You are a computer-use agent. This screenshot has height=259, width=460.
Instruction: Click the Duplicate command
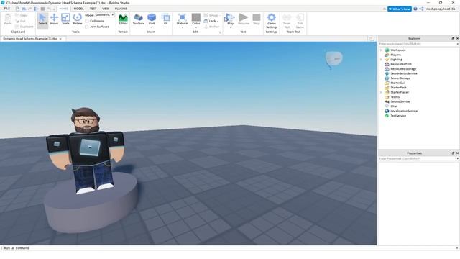point(24,27)
